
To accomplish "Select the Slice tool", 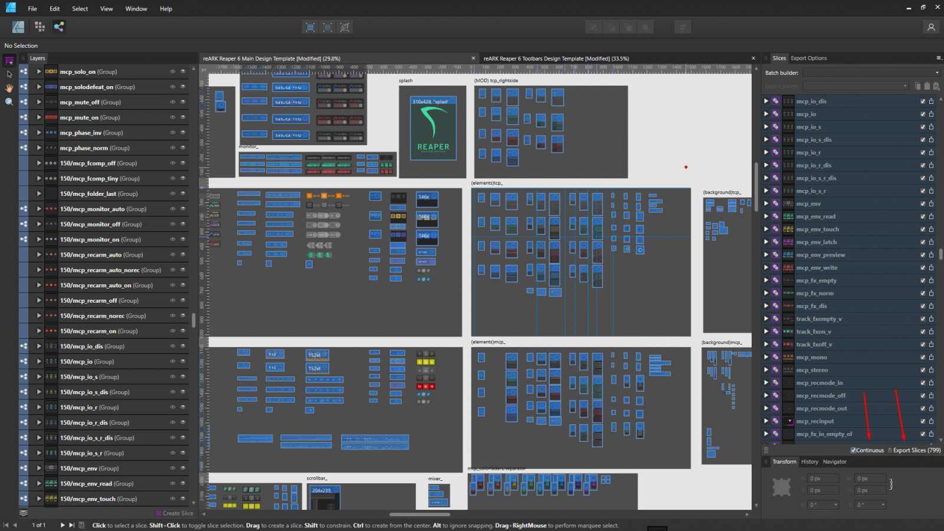I will tap(9, 61).
